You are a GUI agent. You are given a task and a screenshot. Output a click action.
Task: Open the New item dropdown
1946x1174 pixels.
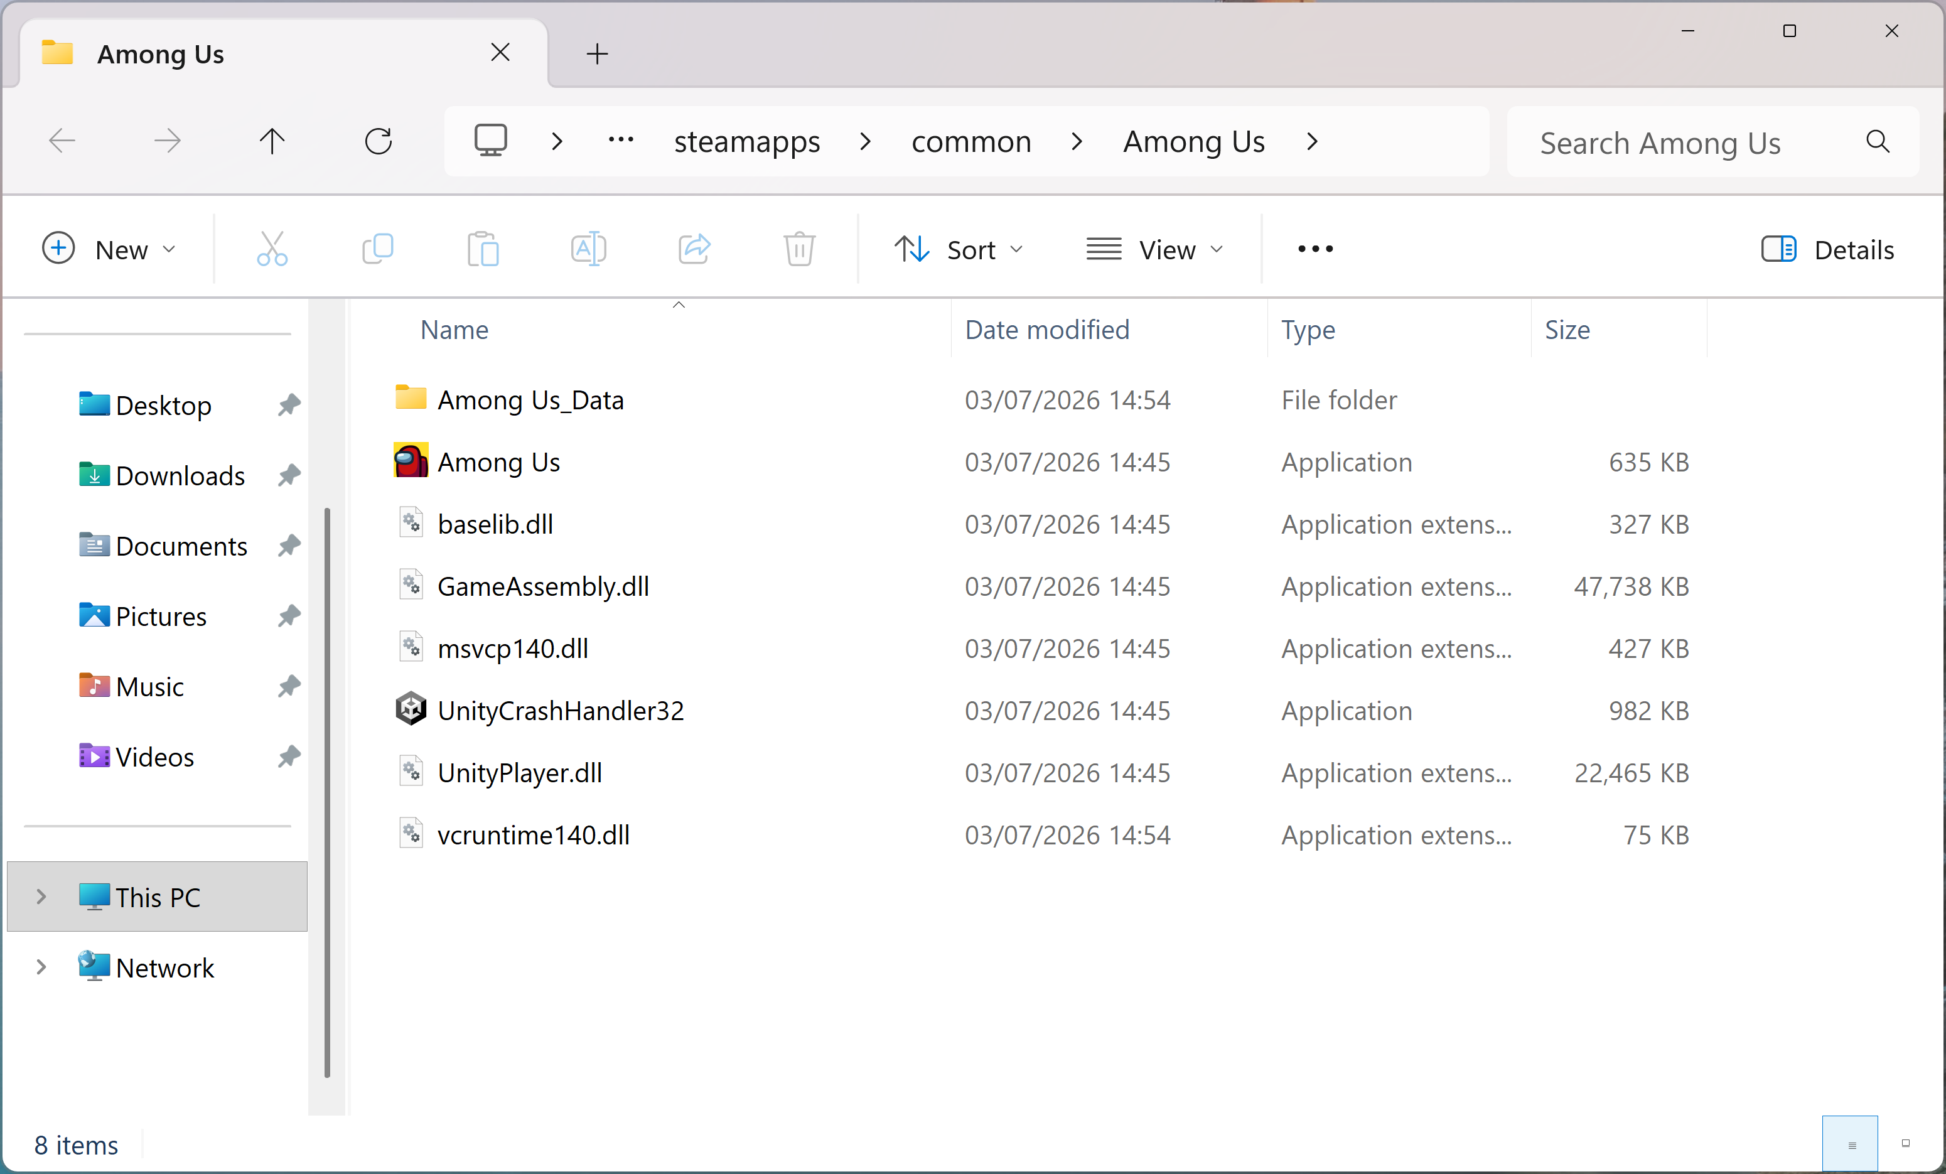108,250
